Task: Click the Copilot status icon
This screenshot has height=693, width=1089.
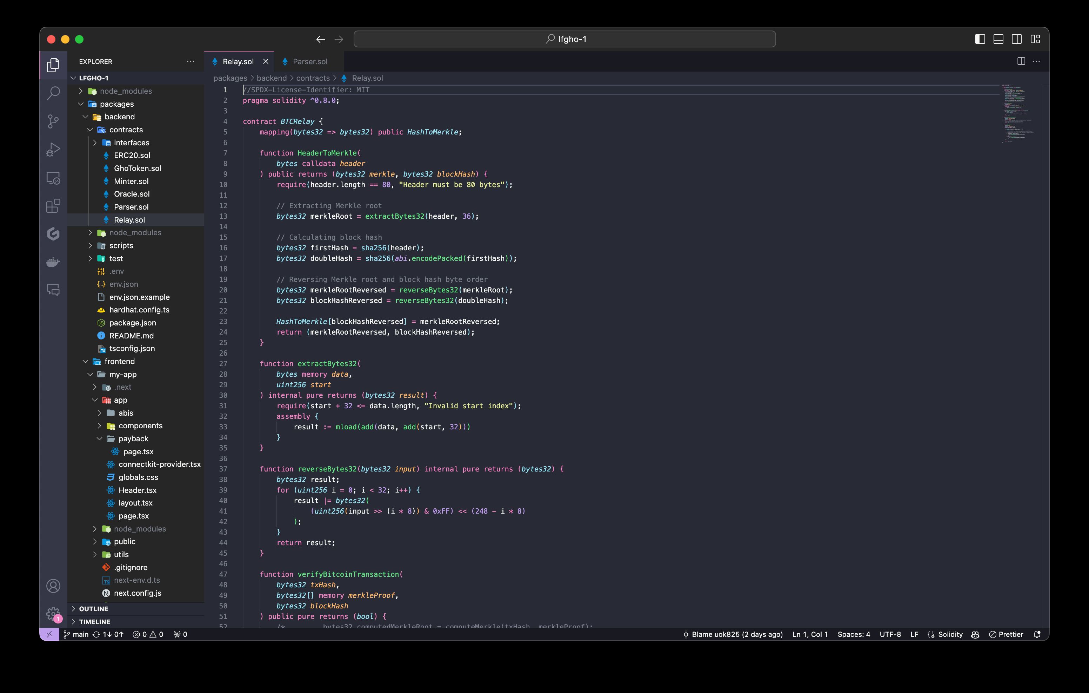Action: (975, 635)
